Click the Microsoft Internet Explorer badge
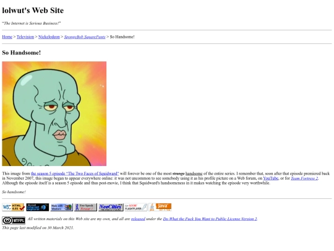The height and width of the screenshot is (251, 334). click(38, 207)
